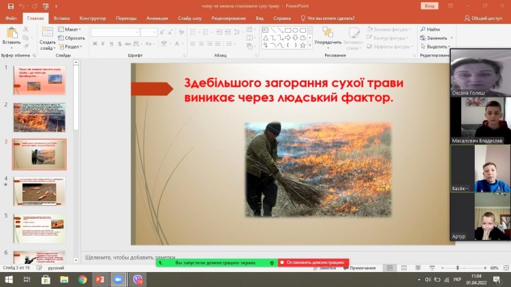
Task: Toggle bold (Ж) text formatting
Action: (x=94, y=44)
